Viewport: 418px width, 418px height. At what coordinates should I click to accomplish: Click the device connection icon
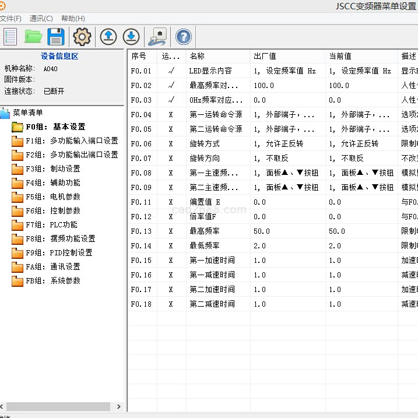[x=157, y=37]
